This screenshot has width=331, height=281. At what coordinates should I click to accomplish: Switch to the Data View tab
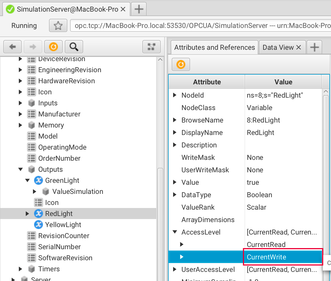pos(278,48)
